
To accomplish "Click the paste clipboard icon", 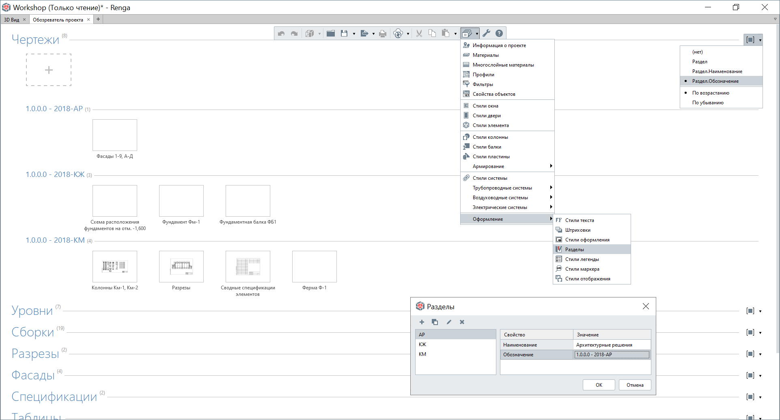I will coord(446,34).
